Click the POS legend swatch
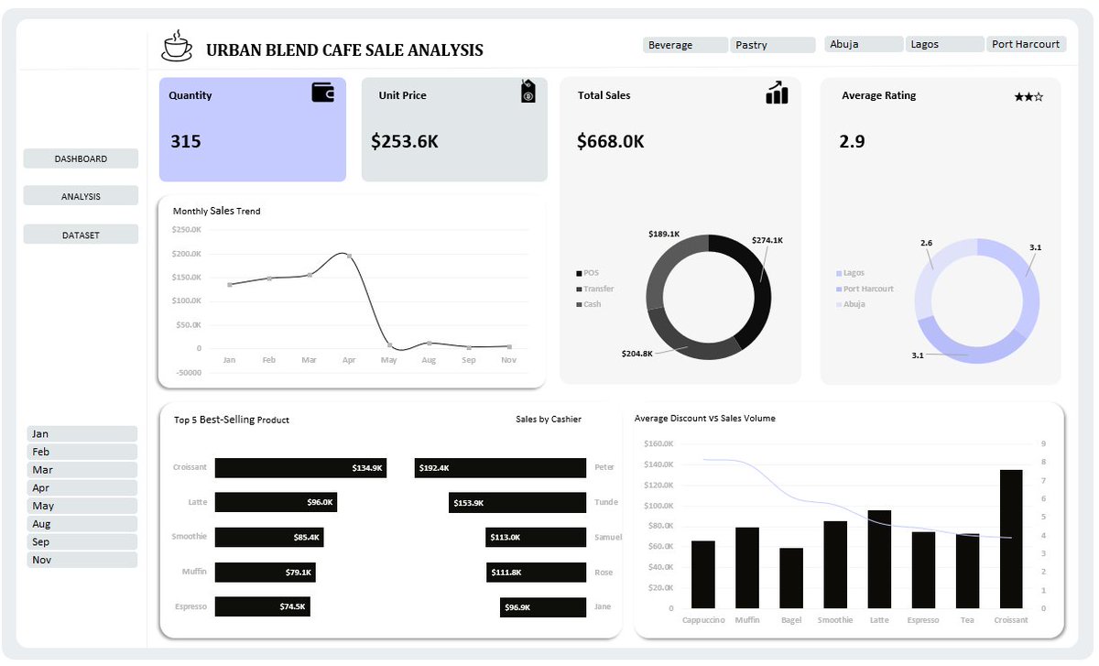 click(579, 273)
